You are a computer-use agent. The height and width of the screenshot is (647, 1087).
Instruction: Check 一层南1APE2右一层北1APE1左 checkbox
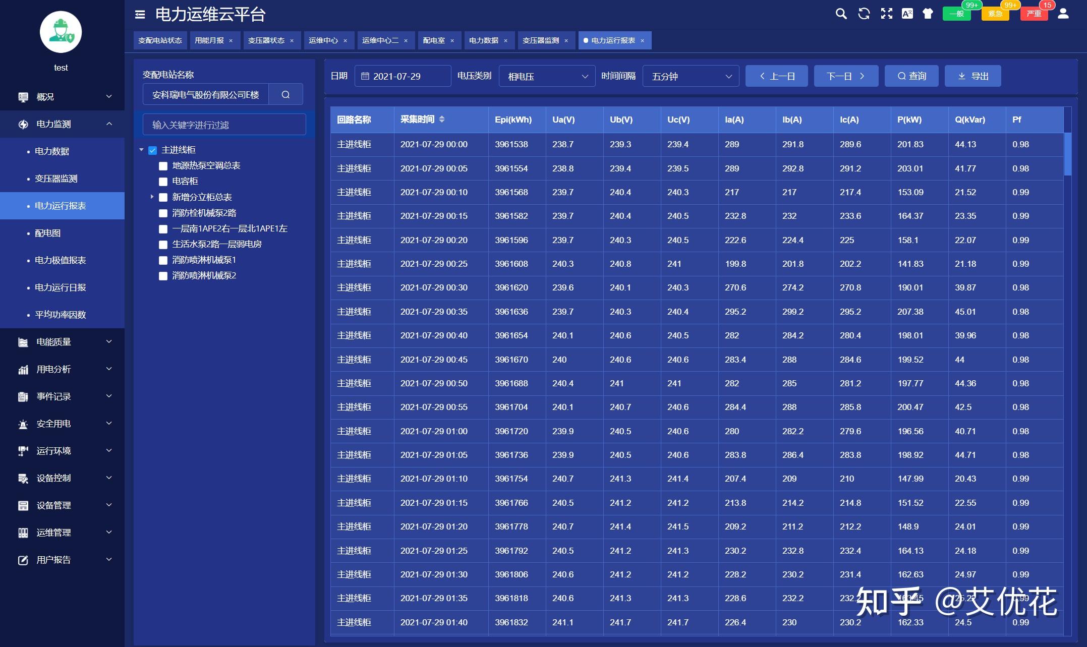pos(163,229)
